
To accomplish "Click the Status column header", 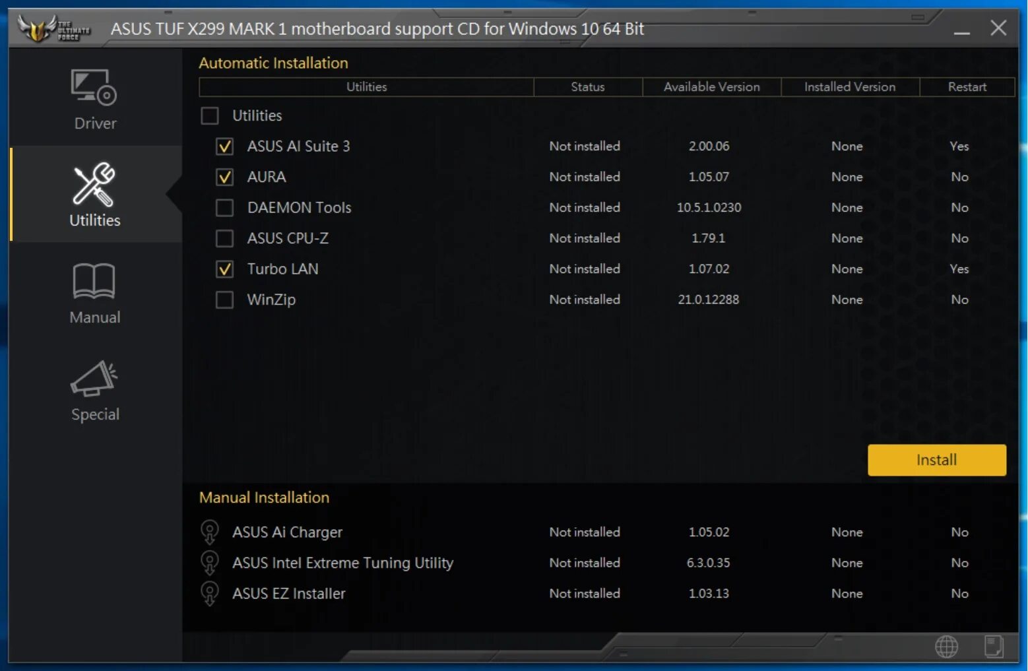I will tap(588, 87).
